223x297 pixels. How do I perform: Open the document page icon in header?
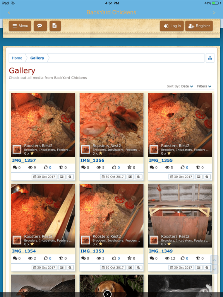(55, 26)
